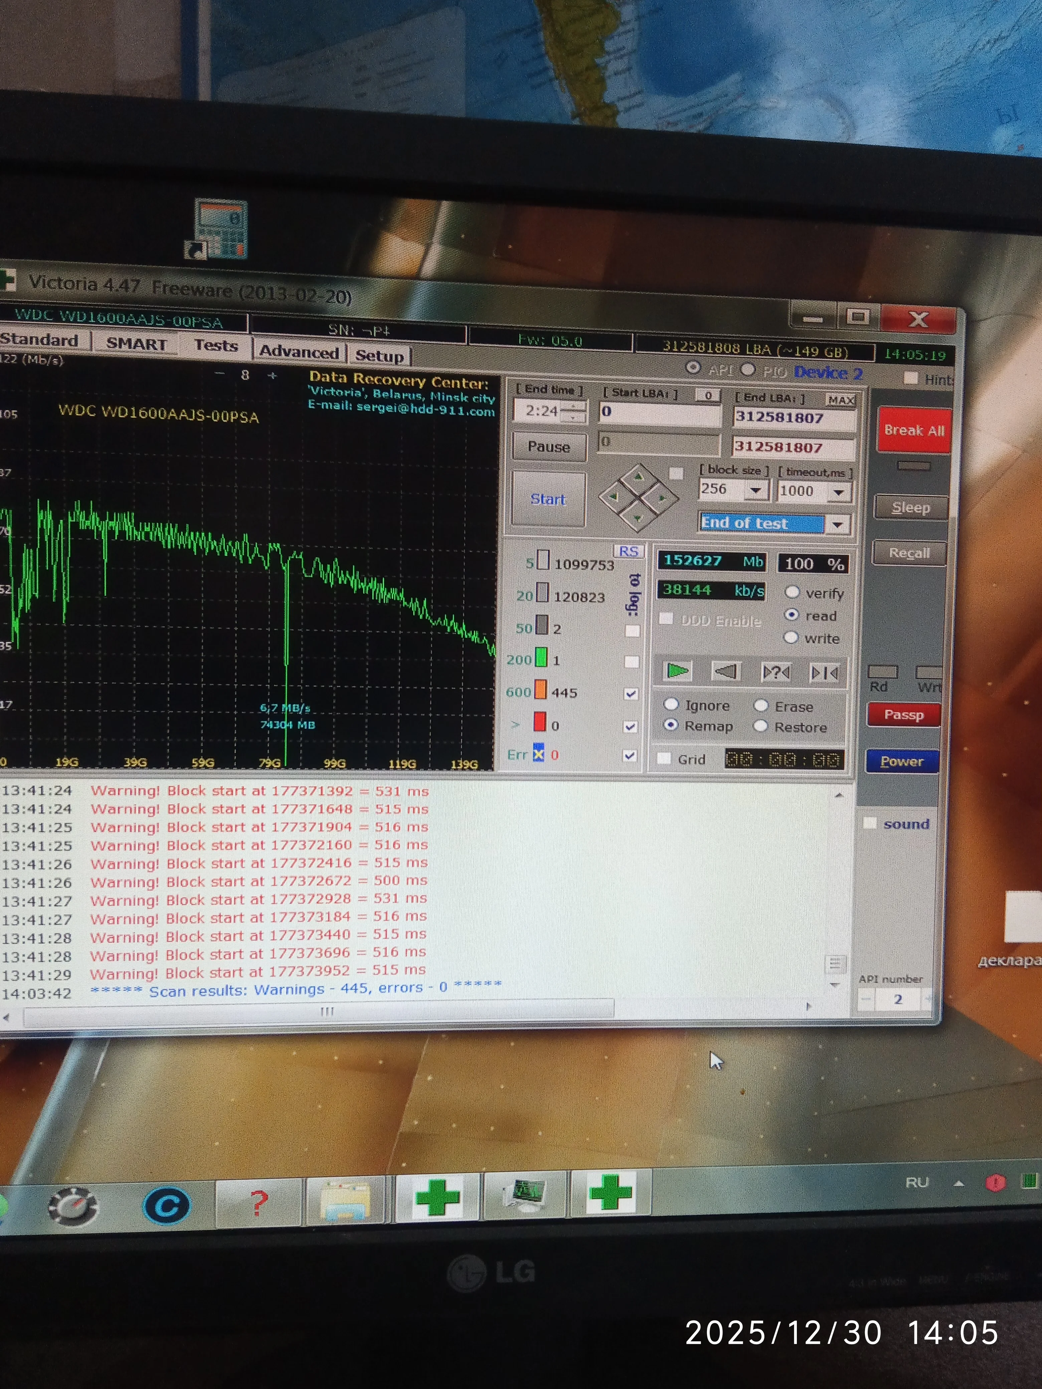Select the Ignore radio option

point(671,704)
